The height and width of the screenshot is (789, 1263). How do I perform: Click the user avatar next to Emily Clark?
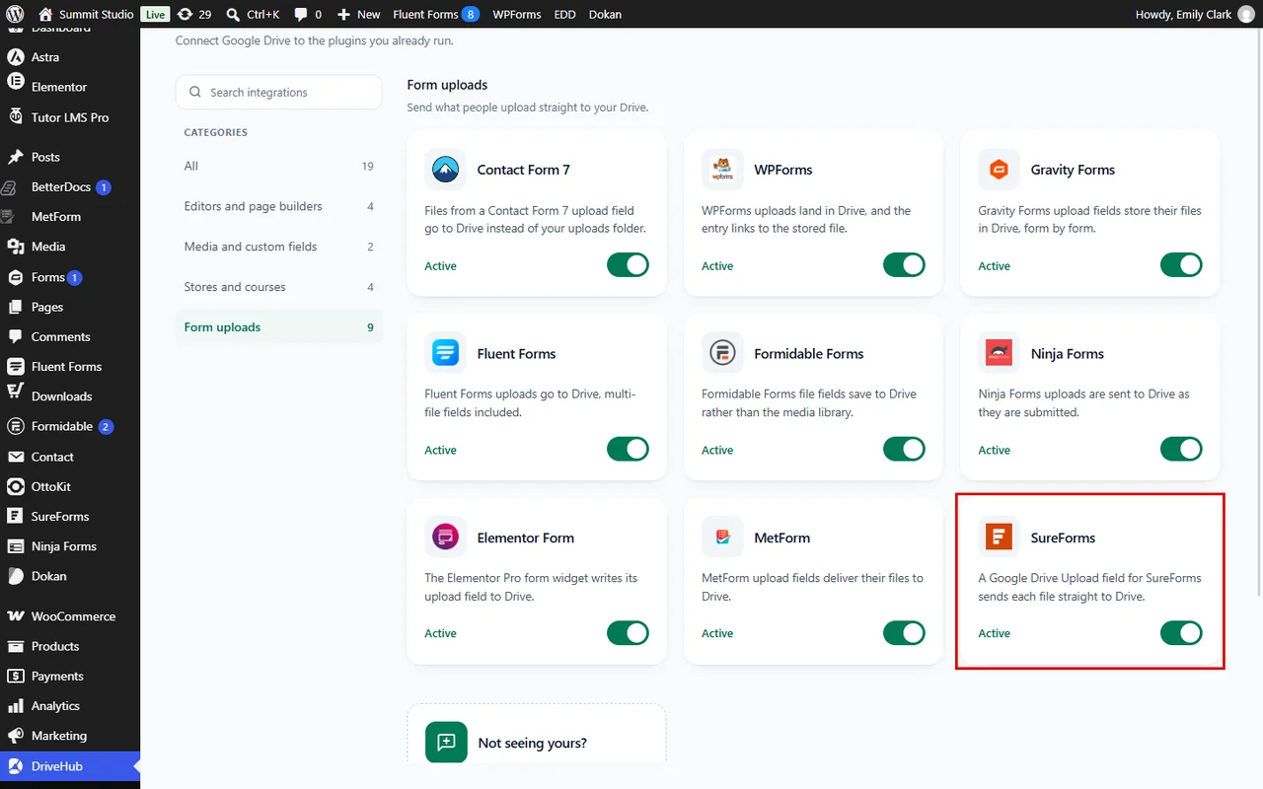(1246, 15)
